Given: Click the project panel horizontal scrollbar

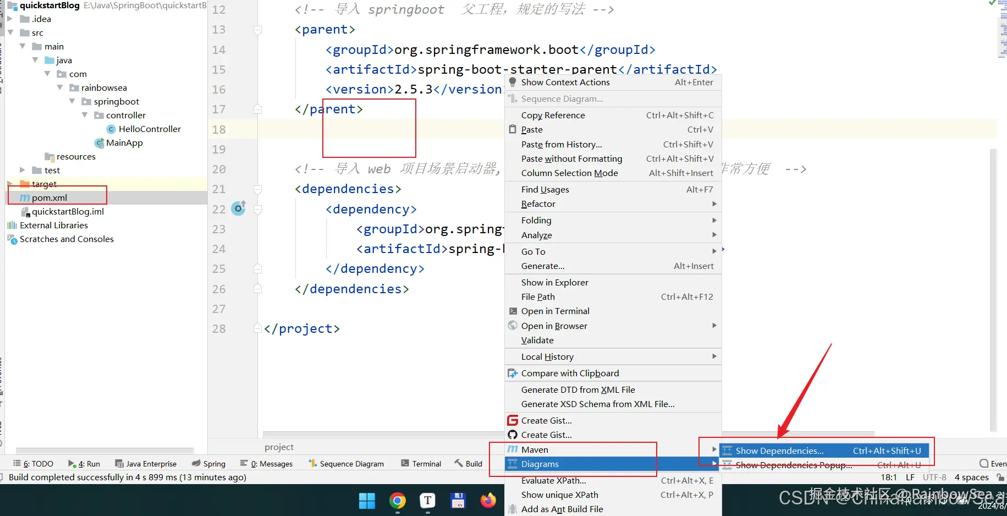Looking at the screenshot, I should (104, 451).
